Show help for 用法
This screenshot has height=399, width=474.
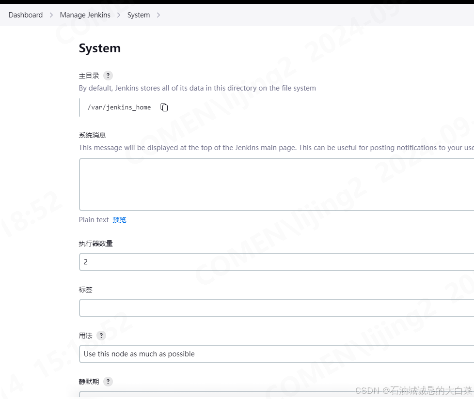click(x=101, y=336)
